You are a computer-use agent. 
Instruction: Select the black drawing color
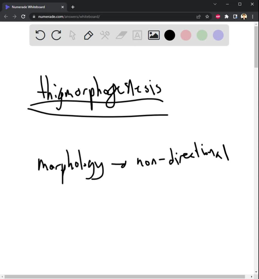(169, 35)
